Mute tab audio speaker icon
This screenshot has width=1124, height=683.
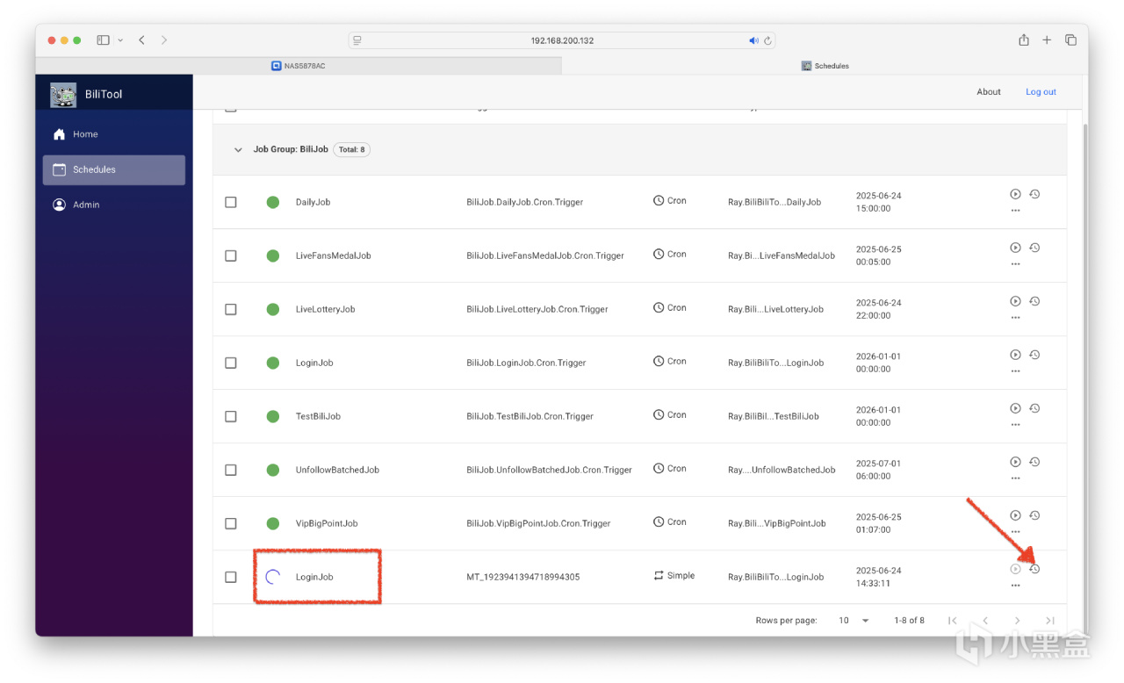coord(753,40)
